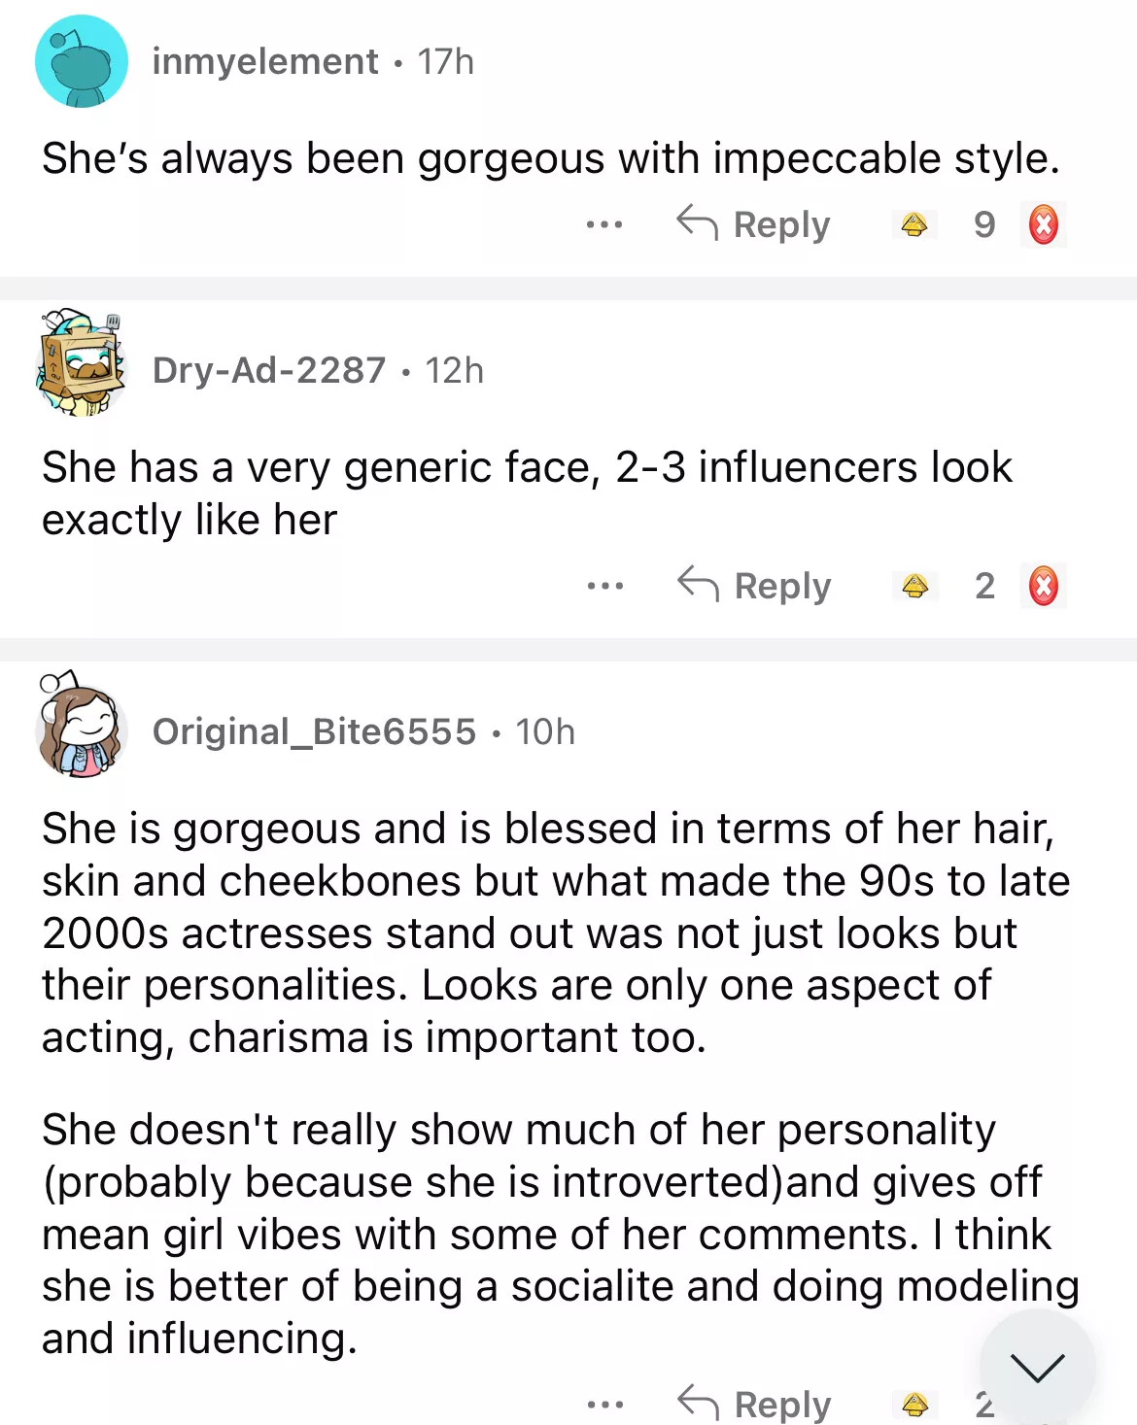
Task: View Original_Bite6555's avatar profile picture
Action: [x=82, y=726]
